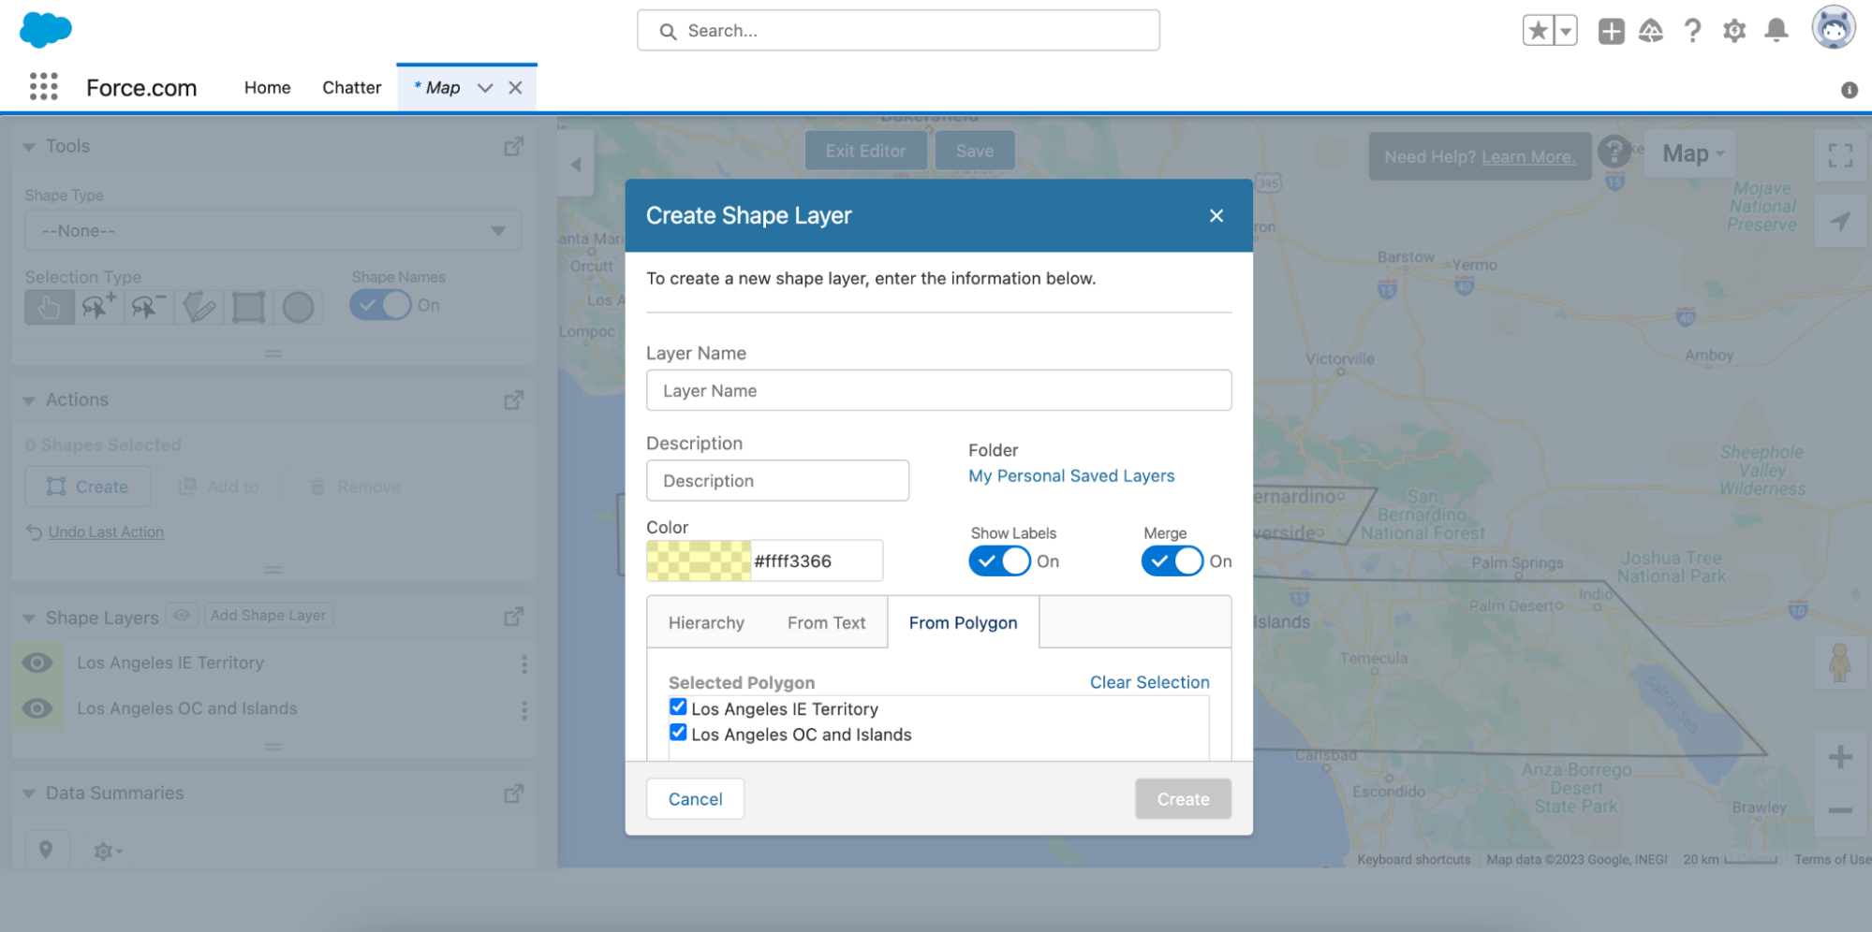Click the color swatch preview
Screen dimensions: 1872x932
click(x=699, y=561)
